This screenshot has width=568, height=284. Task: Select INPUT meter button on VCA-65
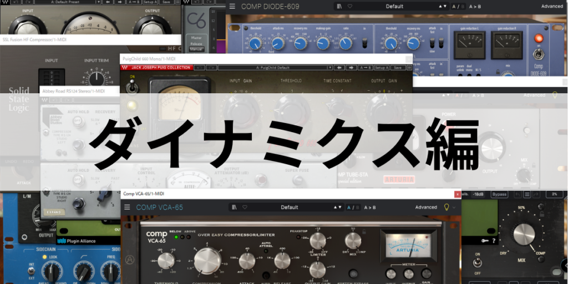[390, 273]
